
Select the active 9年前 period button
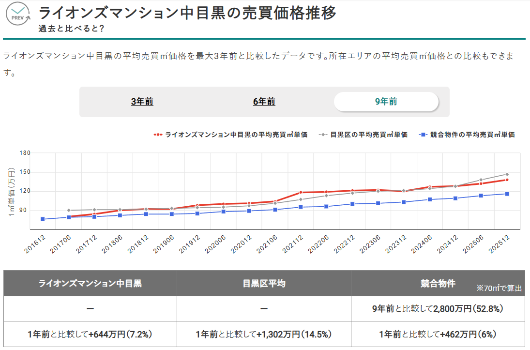pos(386,102)
